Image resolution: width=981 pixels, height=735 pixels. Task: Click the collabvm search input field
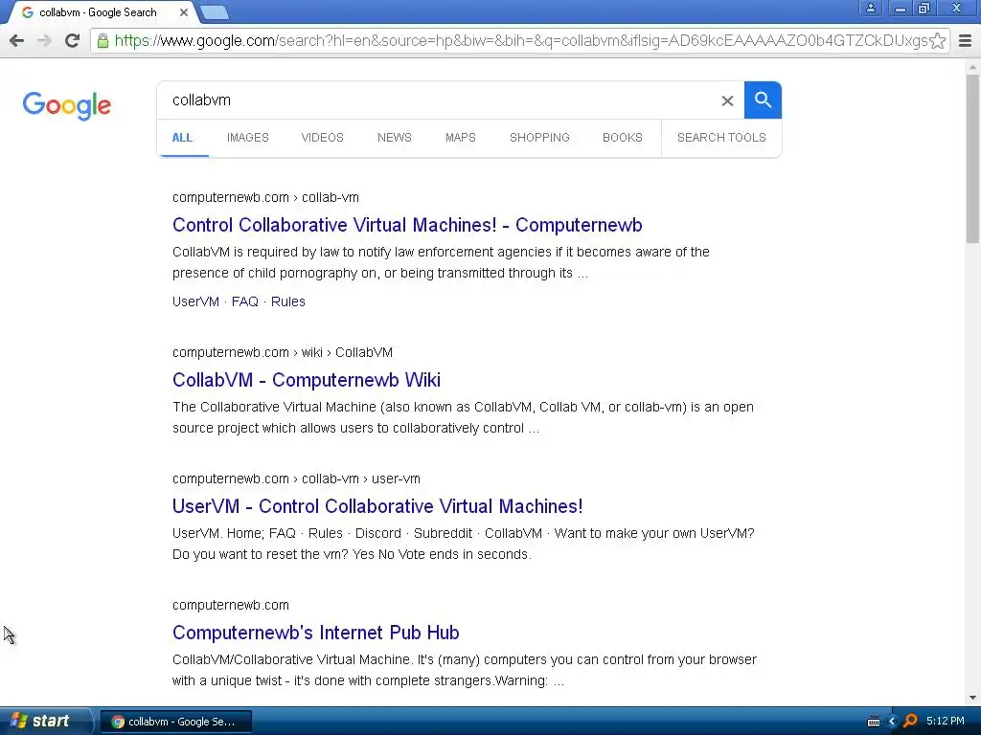point(438,100)
